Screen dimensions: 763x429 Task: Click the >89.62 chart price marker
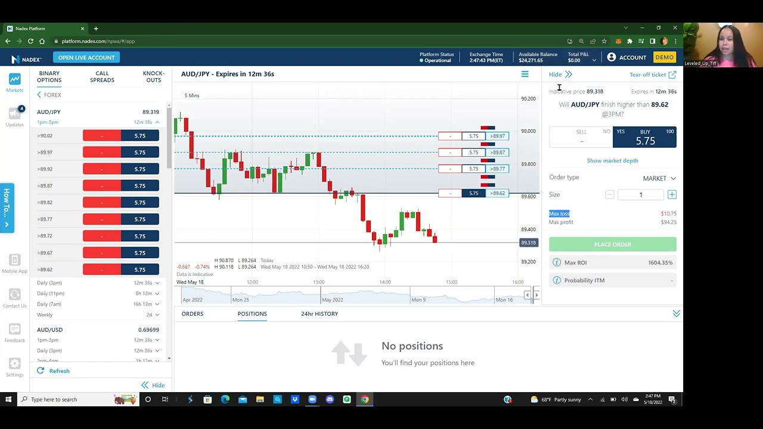click(498, 193)
